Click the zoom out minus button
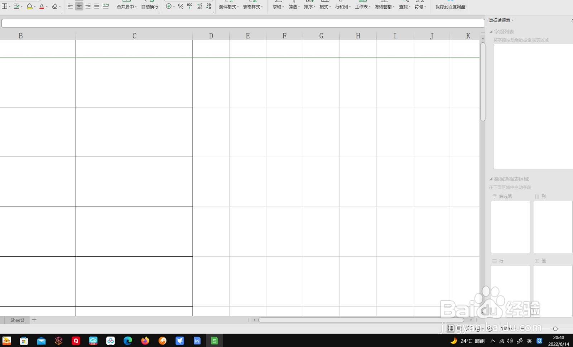 (523, 328)
